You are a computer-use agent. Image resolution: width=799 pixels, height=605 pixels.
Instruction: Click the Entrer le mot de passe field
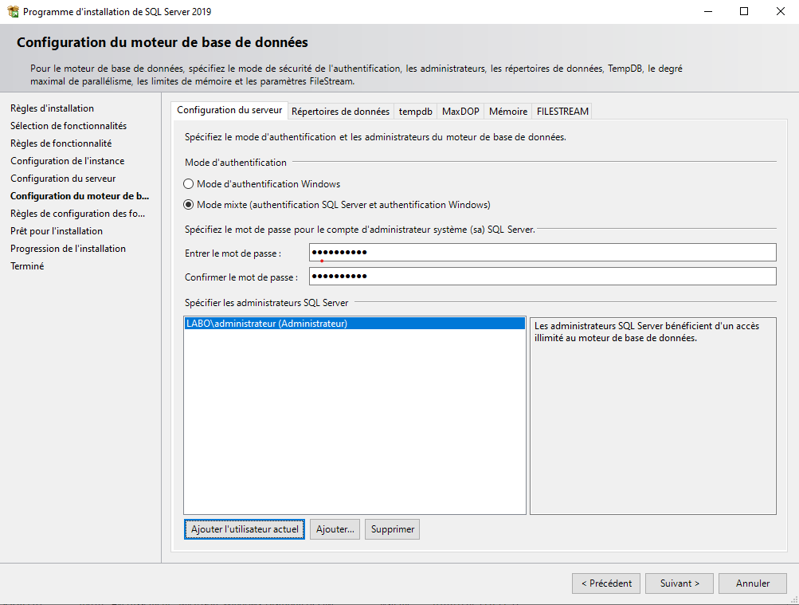(542, 253)
